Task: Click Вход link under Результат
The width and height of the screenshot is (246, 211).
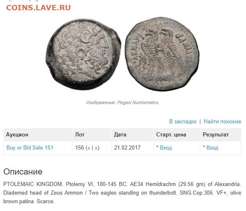Action: (212, 147)
